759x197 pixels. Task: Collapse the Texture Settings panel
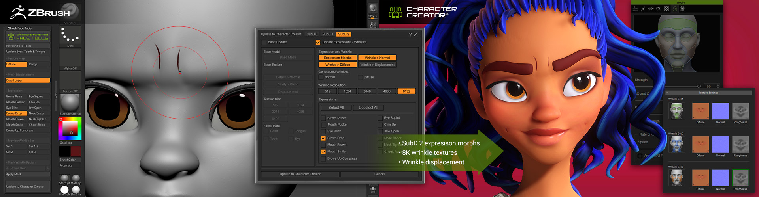[x=667, y=93]
